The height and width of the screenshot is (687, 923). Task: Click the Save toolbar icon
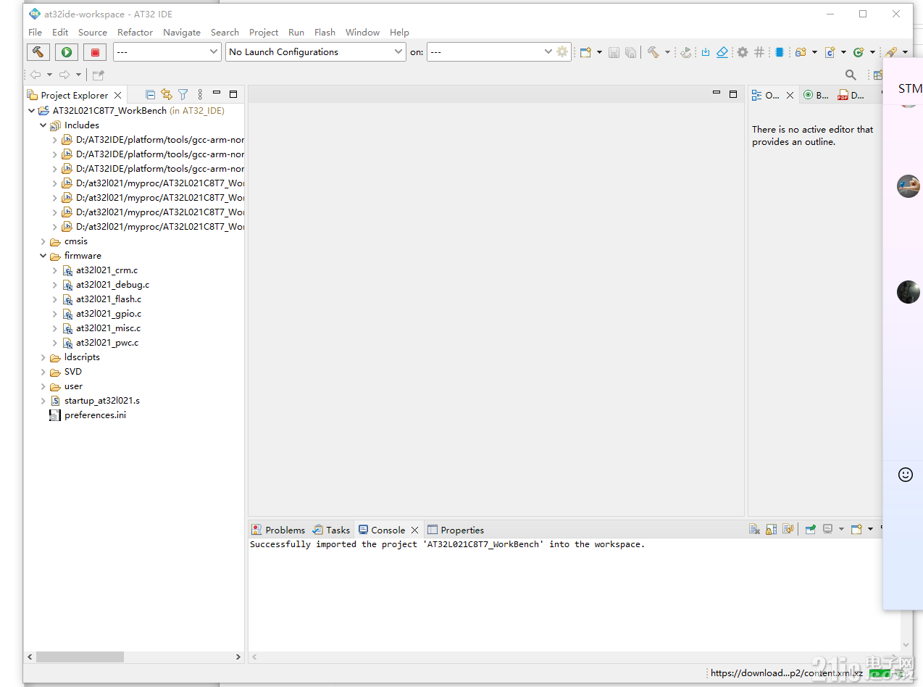tap(614, 52)
